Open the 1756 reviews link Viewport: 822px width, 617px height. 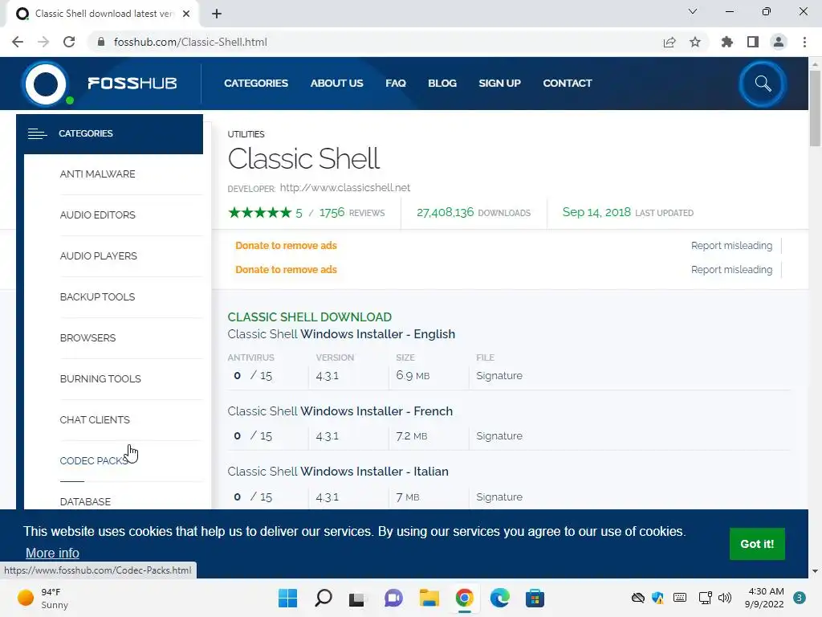point(352,212)
